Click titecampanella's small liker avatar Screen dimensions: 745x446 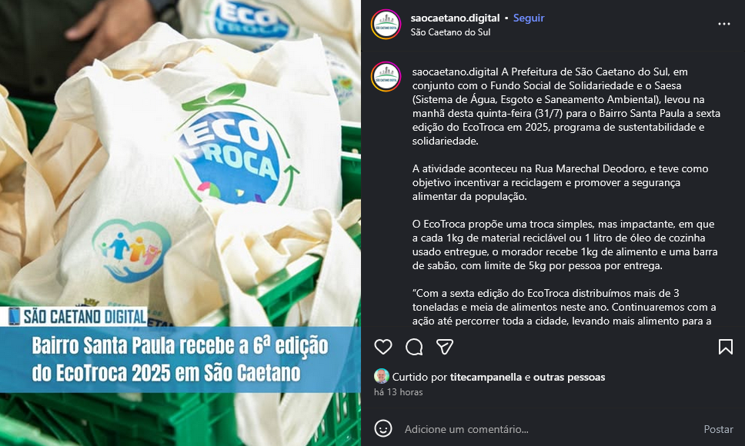(x=381, y=376)
